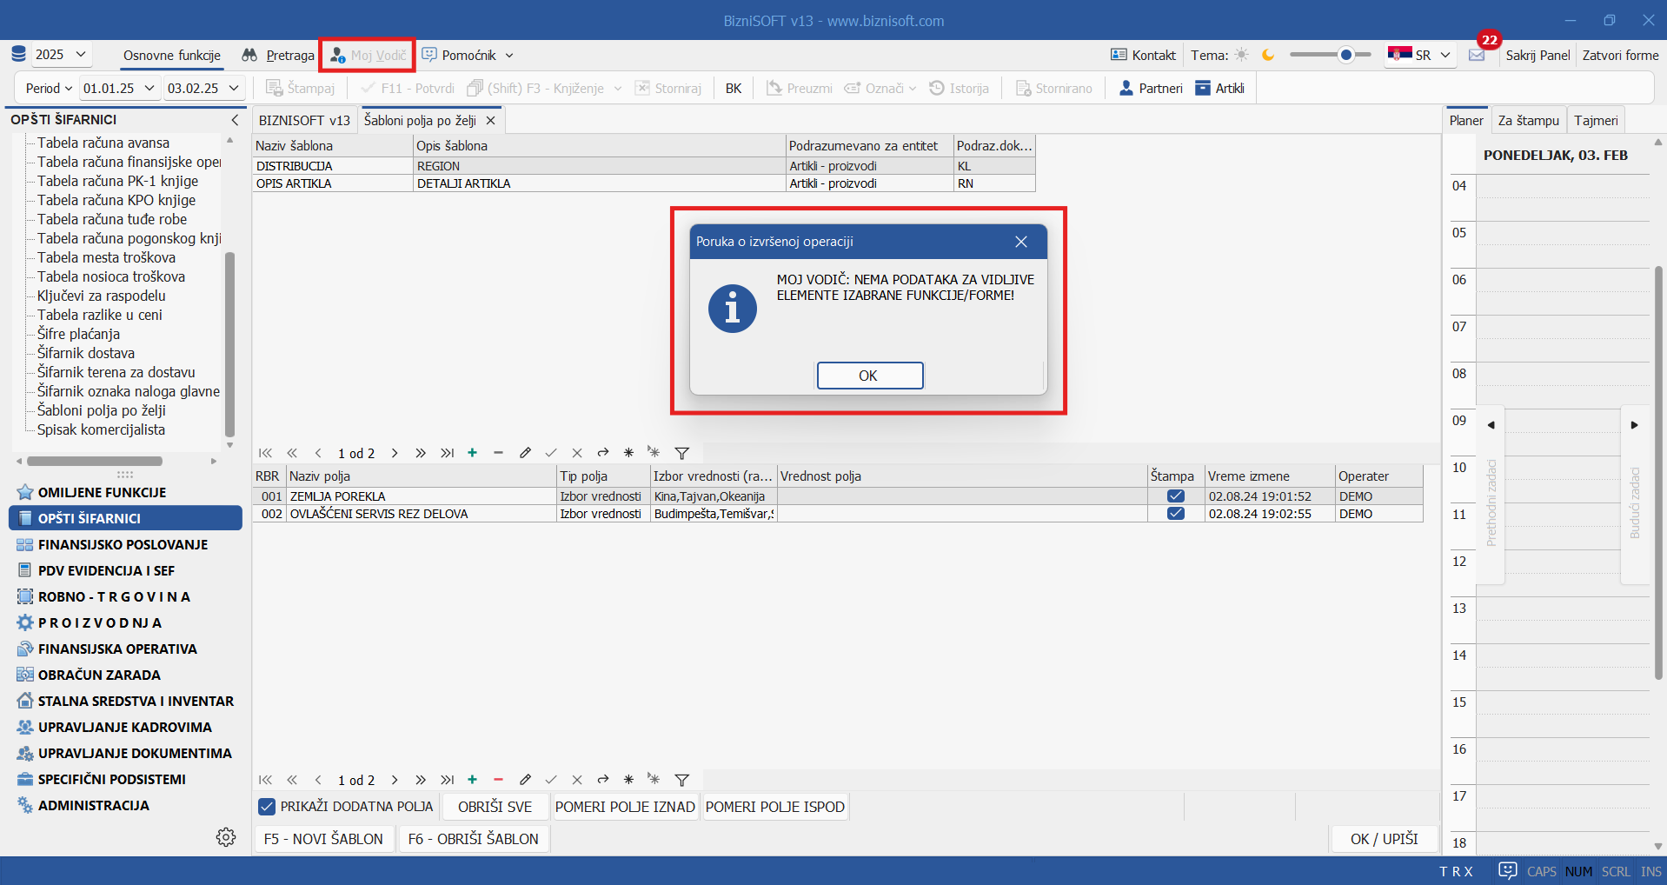
Task: Toggle Štampa checkbox for row 002
Action: (1175, 514)
